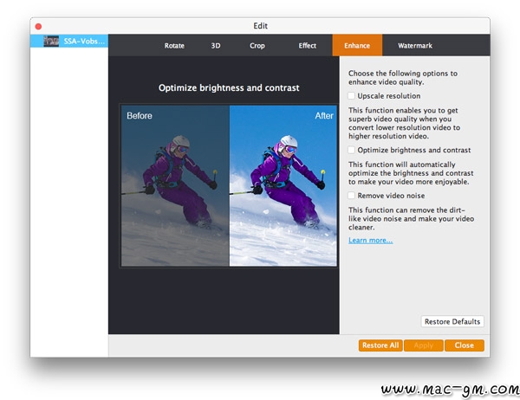Select SSA-Vobs file in the list
The image size is (520, 400).
click(69, 41)
